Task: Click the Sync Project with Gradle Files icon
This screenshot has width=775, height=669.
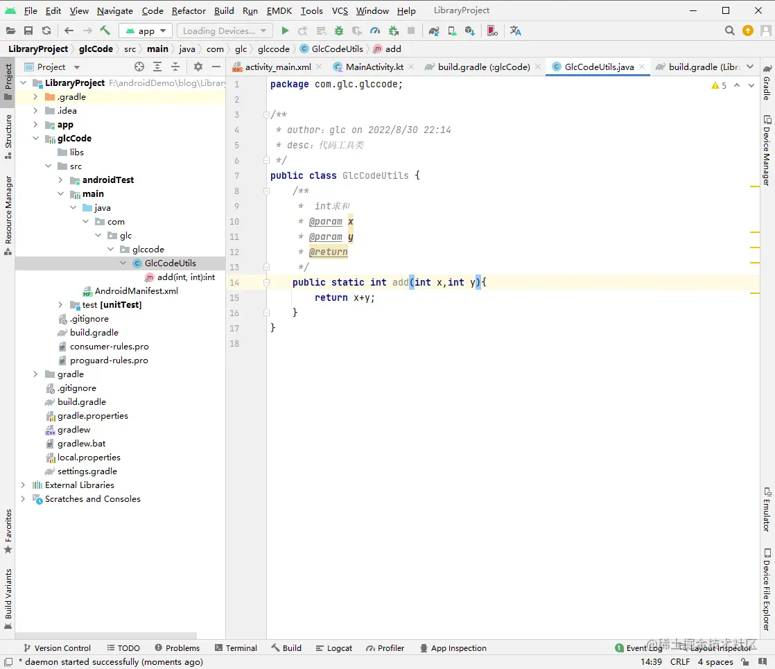Action: 434,31
